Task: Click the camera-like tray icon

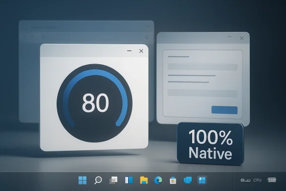Action: coord(243,180)
